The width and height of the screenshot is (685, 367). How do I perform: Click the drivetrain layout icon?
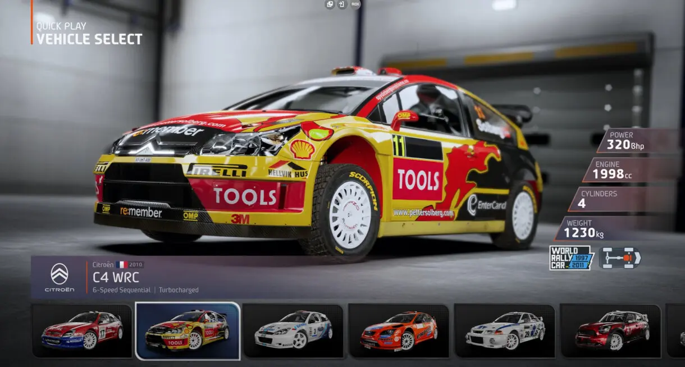[620, 258]
